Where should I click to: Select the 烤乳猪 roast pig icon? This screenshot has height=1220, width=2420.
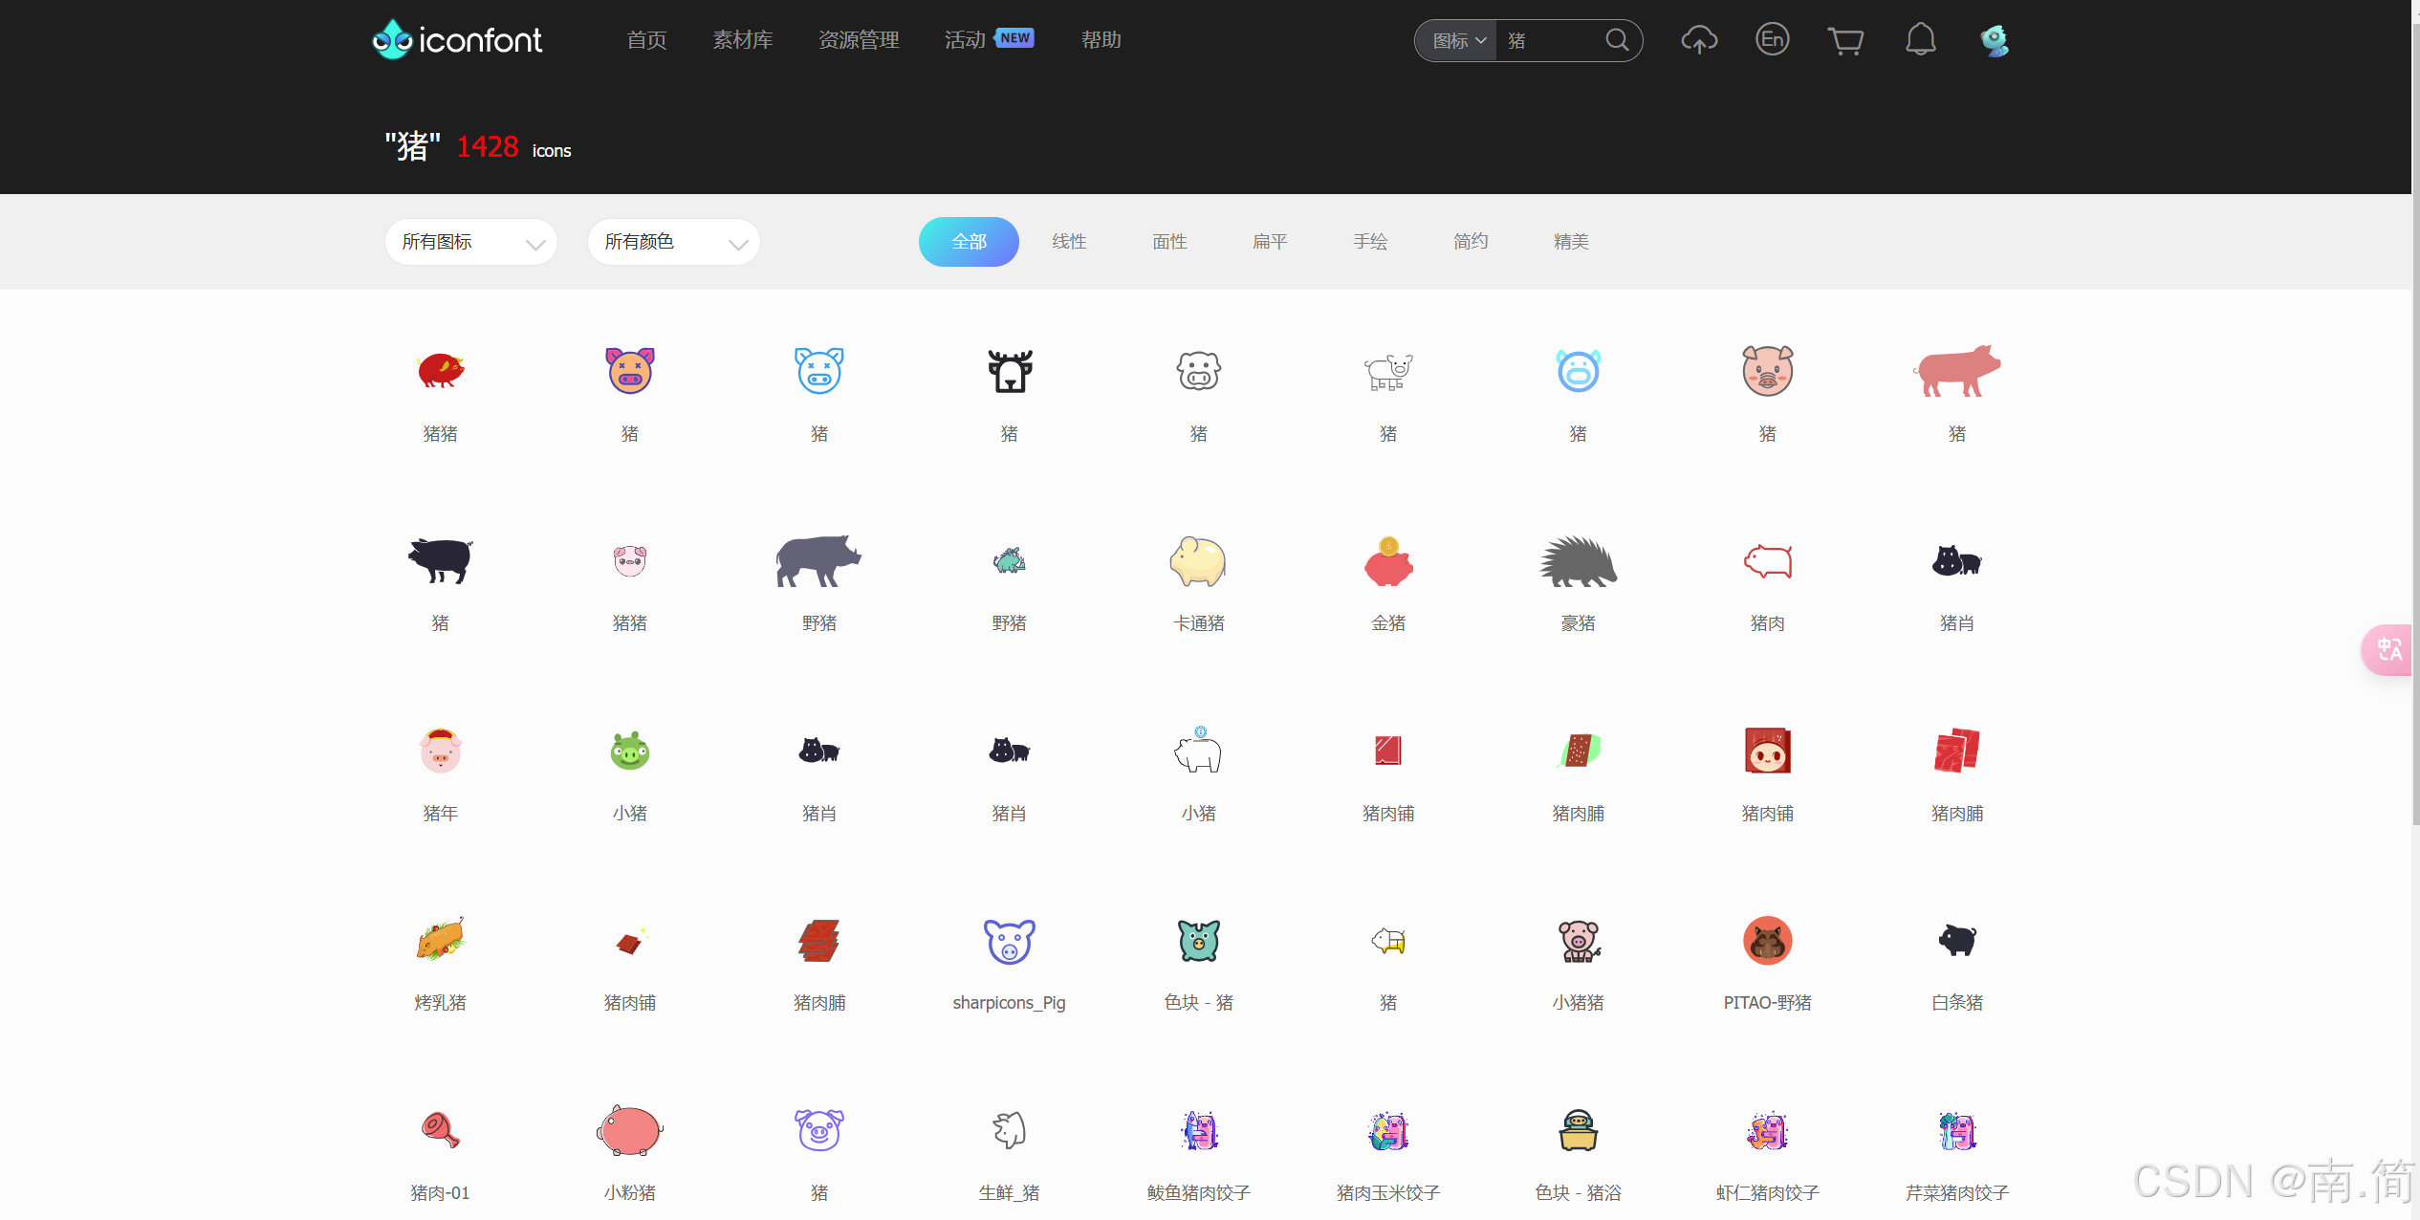click(x=440, y=941)
